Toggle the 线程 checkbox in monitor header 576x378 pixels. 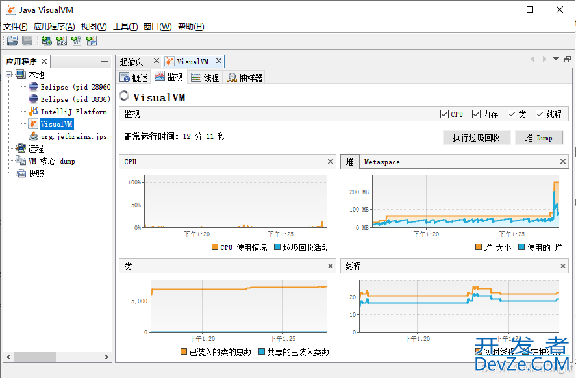click(540, 114)
